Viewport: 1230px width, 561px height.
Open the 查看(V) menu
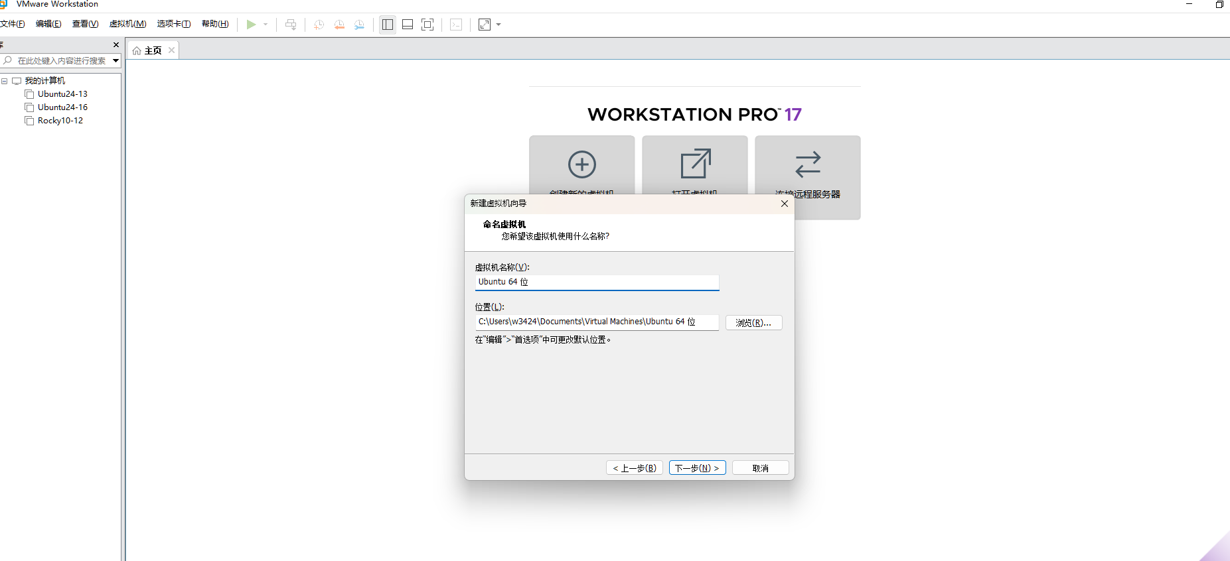[x=85, y=24]
